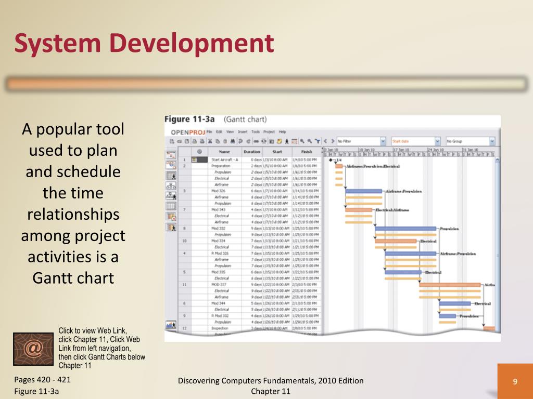Viewport: 533px width, 399px height.
Task: Click the scroll-forward right arrow in toolbar
Action: click(333, 141)
